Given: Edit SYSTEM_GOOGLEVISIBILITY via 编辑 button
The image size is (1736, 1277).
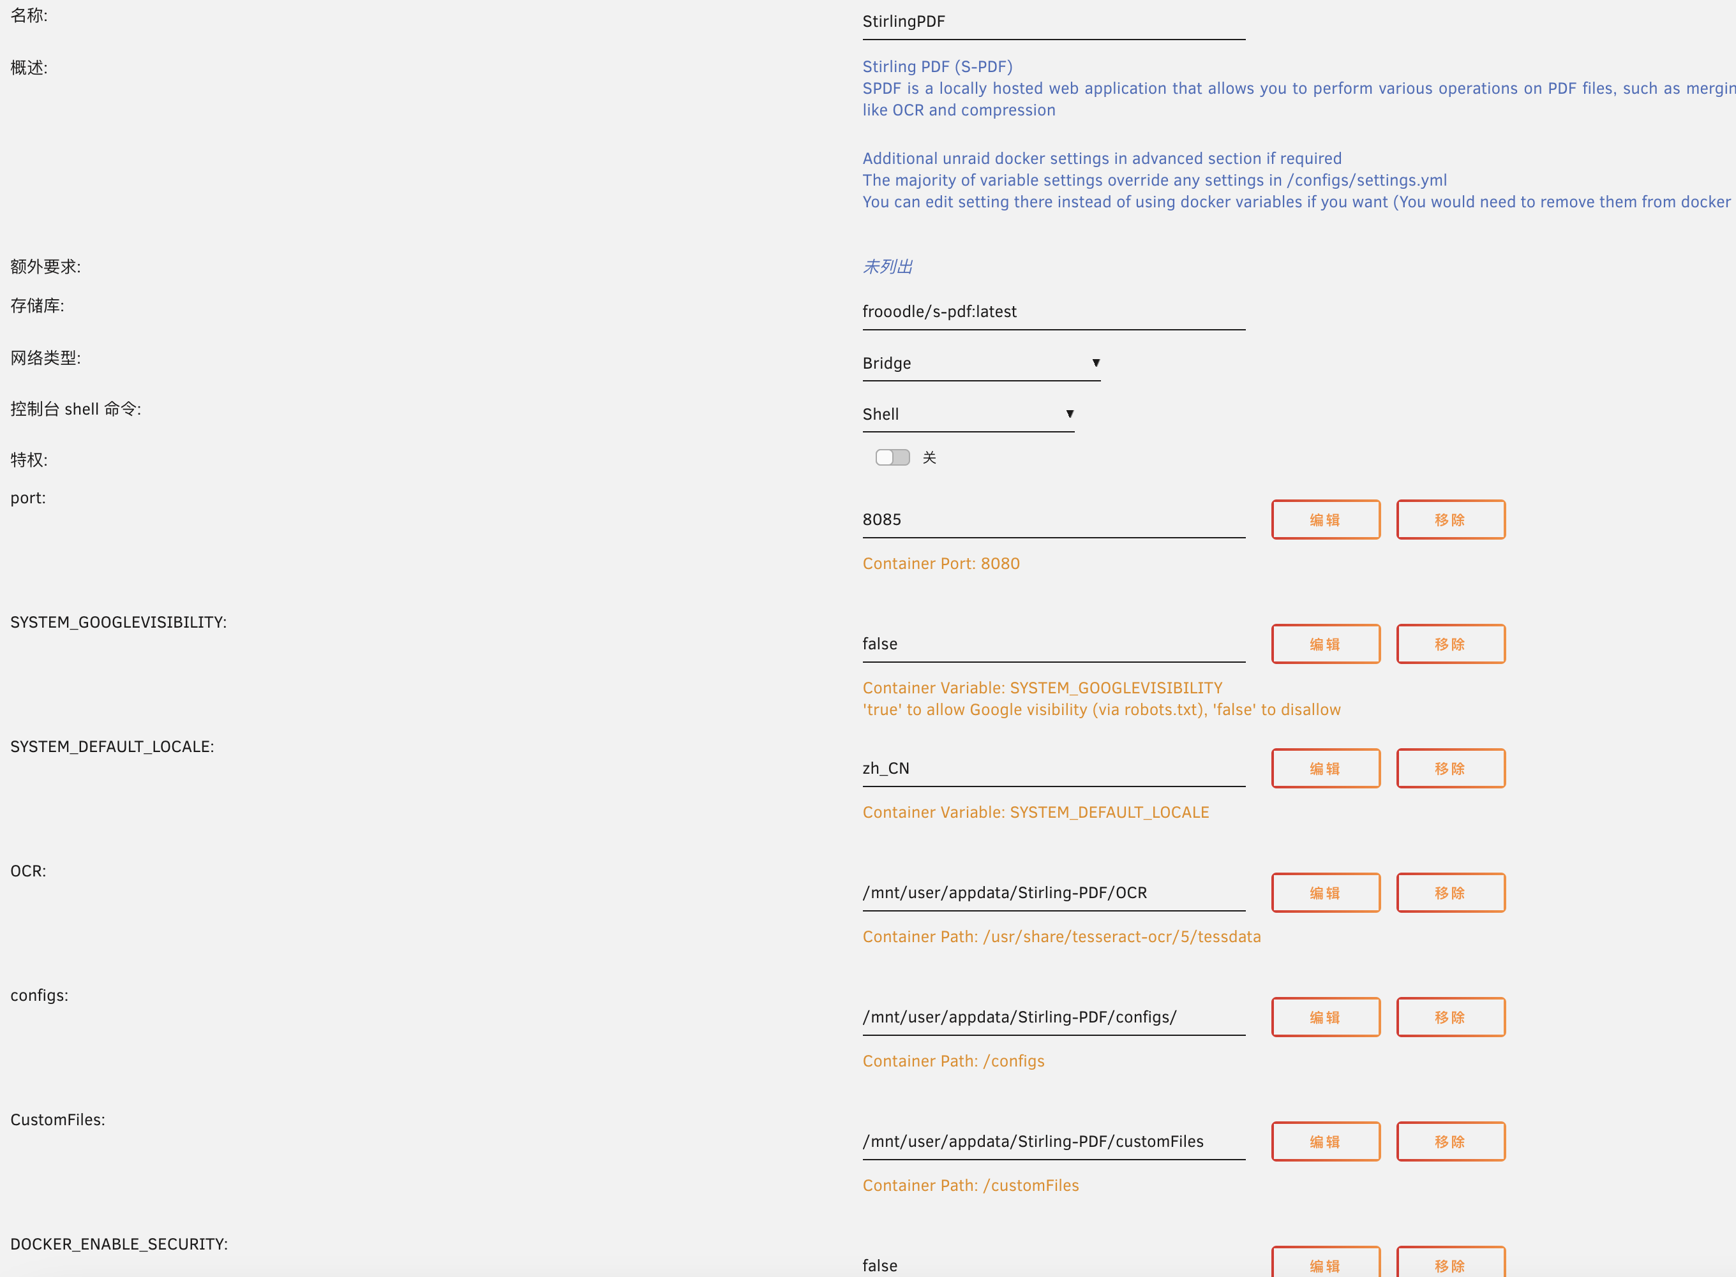Looking at the screenshot, I should click(1326, 644).
